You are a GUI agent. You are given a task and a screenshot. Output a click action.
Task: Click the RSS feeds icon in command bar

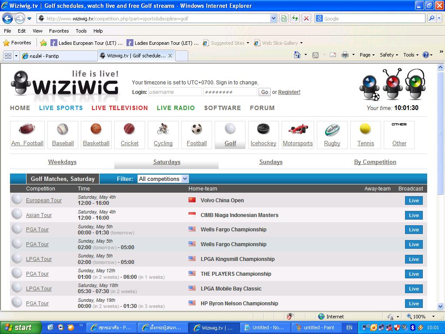[x=315, y=55]
